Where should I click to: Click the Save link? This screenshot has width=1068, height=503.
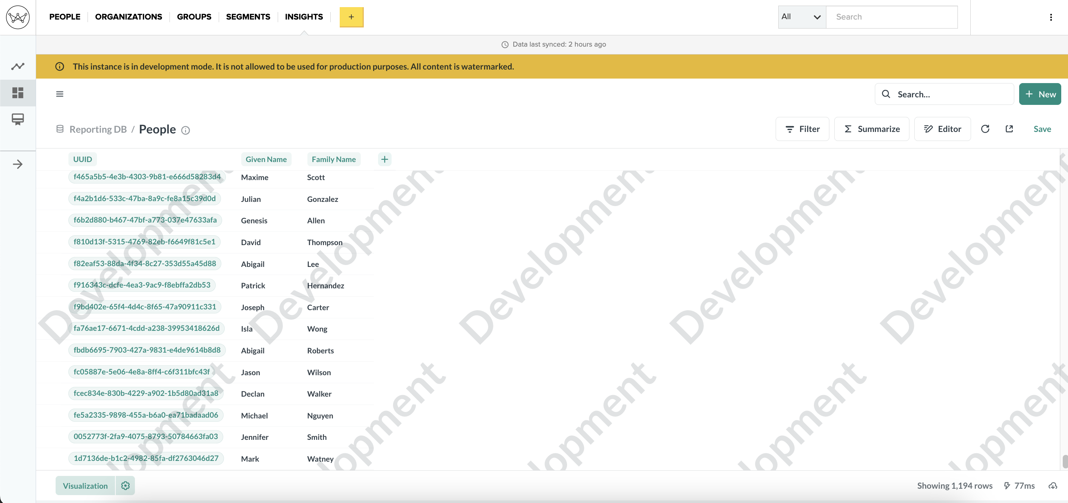point(1042,129)
